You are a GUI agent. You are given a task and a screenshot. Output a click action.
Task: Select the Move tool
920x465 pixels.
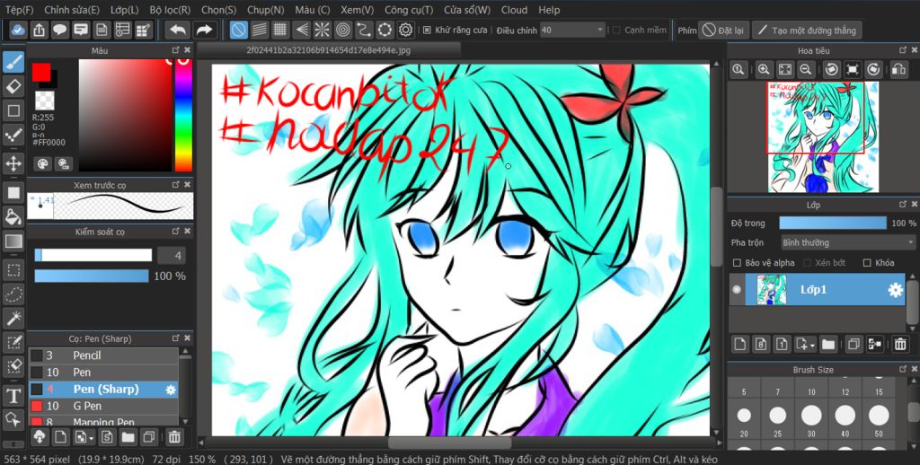(13, 162)
